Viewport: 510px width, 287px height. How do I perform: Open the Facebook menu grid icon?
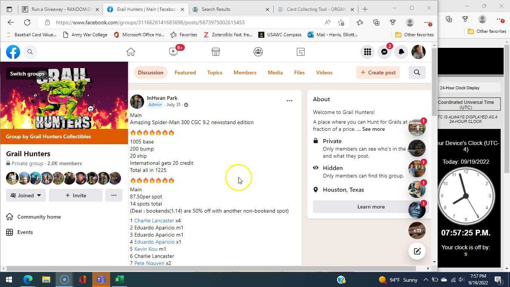367,52
